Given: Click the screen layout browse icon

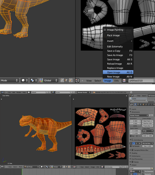Looking at the screenshot, I should tap(29, 92).
